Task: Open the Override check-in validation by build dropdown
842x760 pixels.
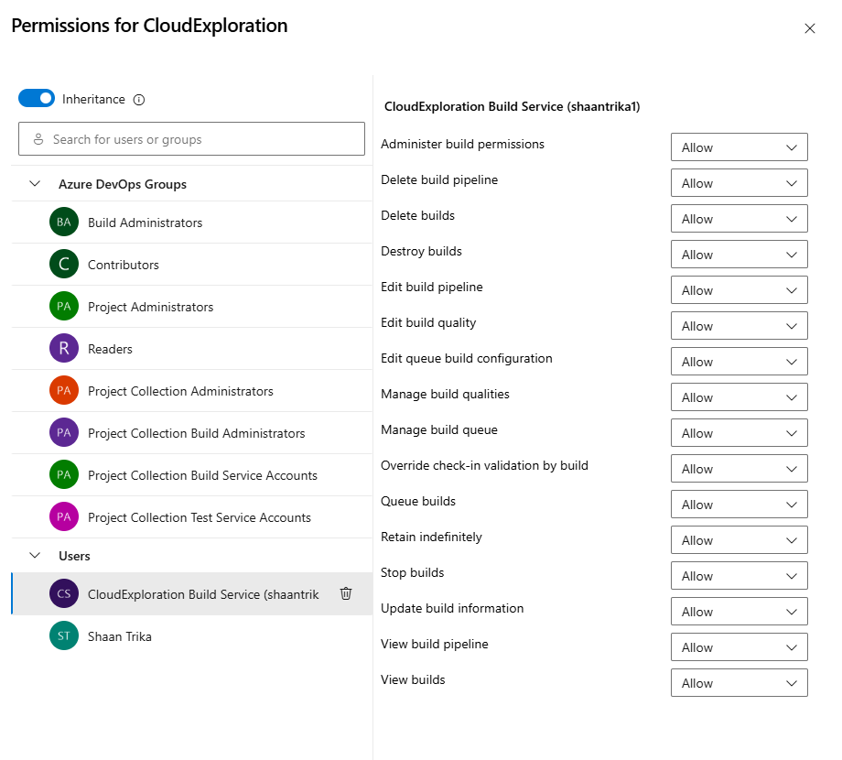Action: (739, 469)
